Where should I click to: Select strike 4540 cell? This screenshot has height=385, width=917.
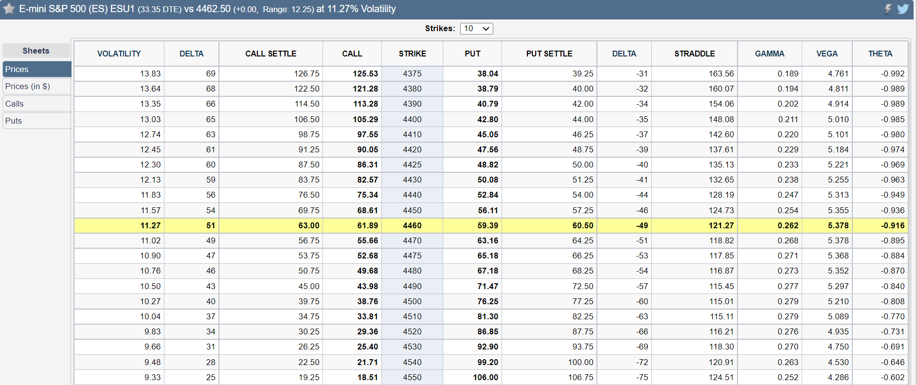click(413, 362)
